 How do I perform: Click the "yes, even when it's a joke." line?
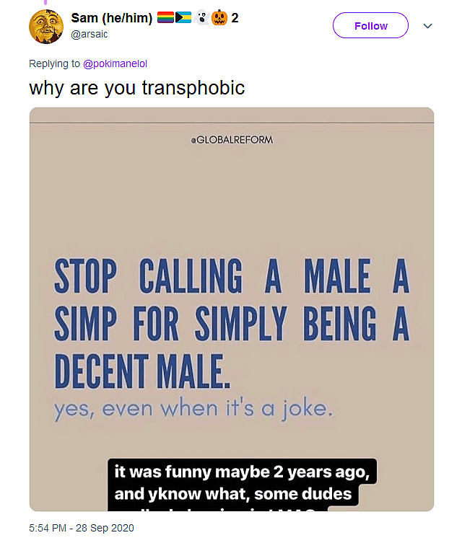193,410
